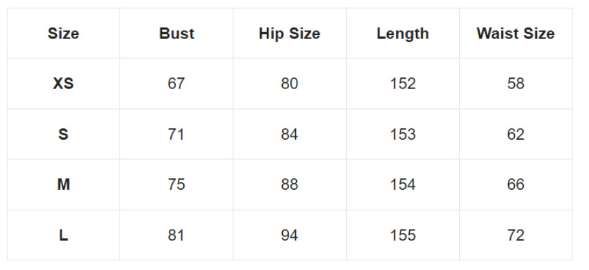Select waist size value 58
The image size is (589, 270).
pos(516,84)
